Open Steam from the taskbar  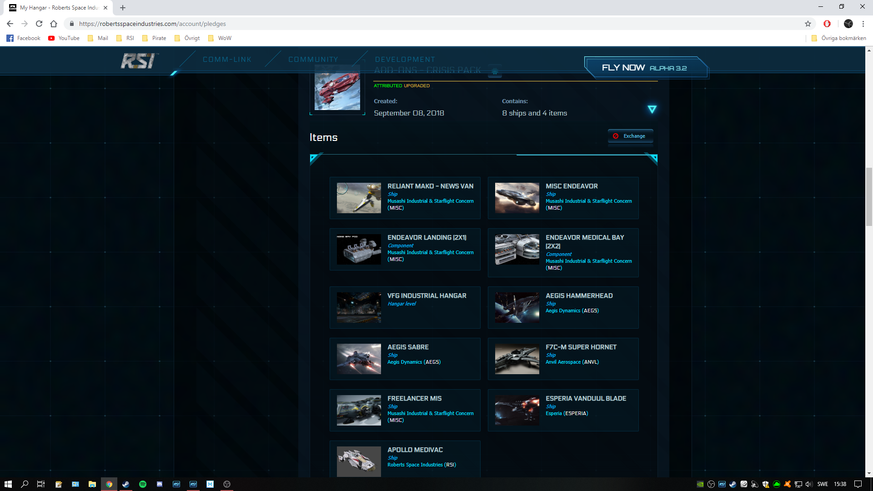pos(126,484)
